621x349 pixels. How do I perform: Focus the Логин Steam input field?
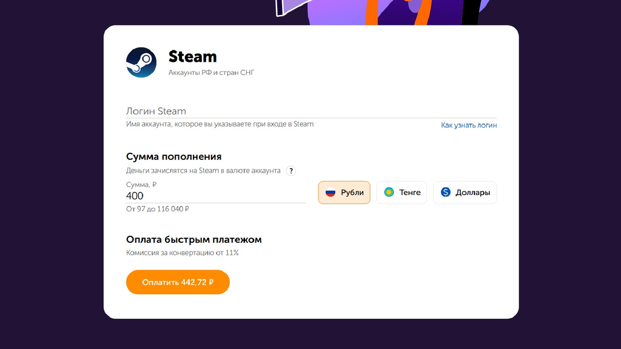[311, 111]
